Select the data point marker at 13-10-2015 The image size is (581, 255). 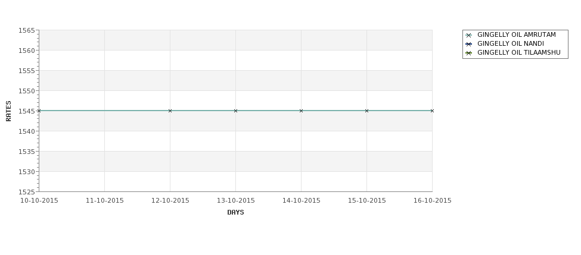coord(235,111)
